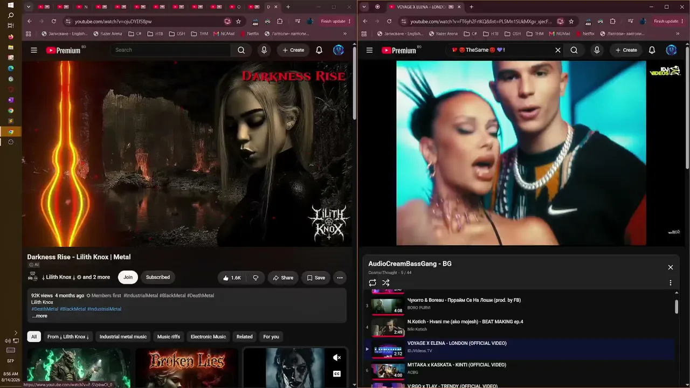Open the Broken Lies video thumbnail
The height and width of the screenshot is (388, 690).
pyautogui.click(x=187, y=368)
